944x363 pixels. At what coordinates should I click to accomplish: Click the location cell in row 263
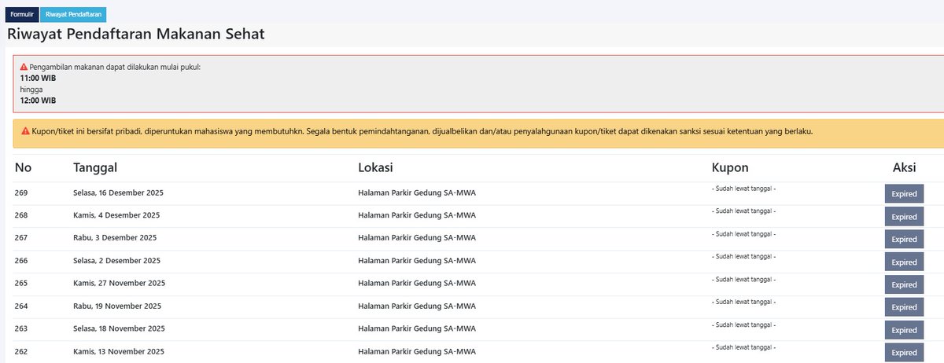[x=417, y=329]
